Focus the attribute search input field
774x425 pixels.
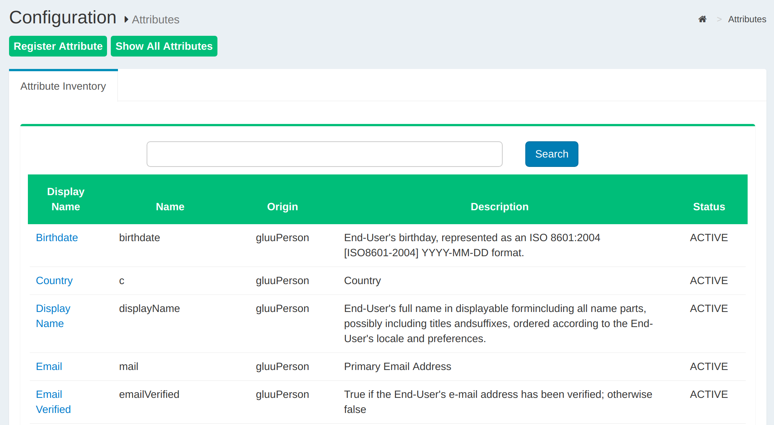[x=324, y=154]
